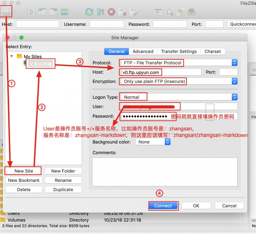Toggle directory comparison magnifier icon

169,12
